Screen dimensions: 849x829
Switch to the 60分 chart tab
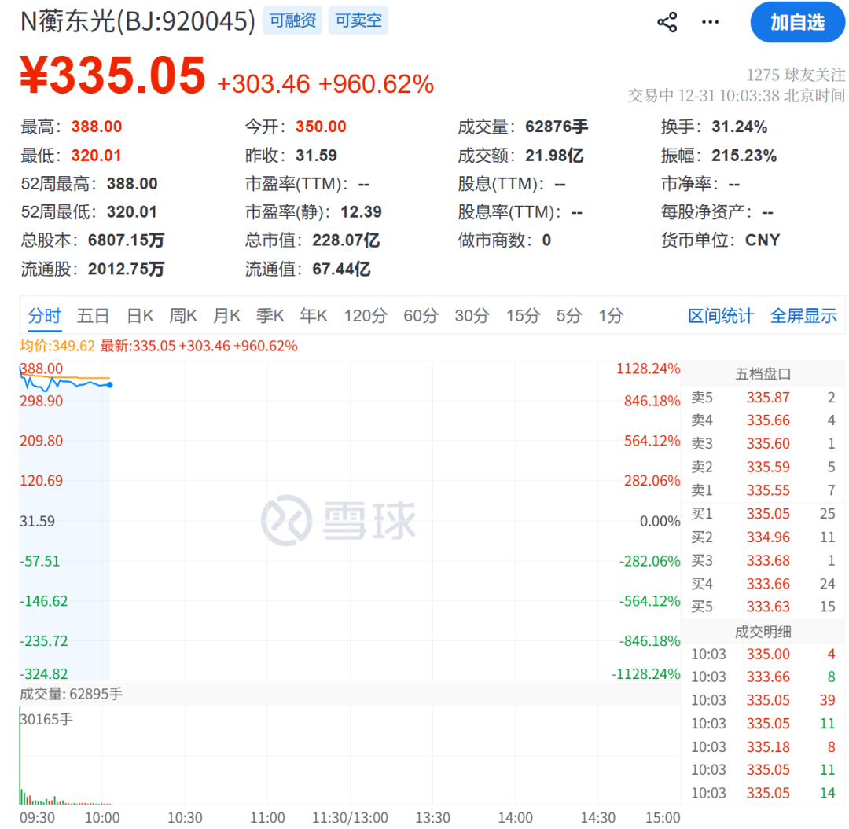(421, 316)
